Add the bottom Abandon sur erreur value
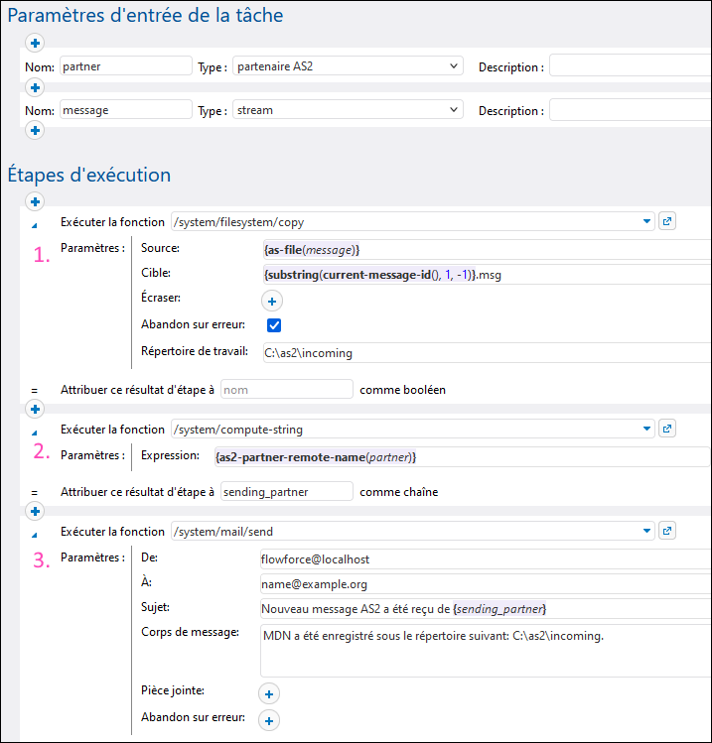This screenshot has height=743, width=712. point(269,720)
